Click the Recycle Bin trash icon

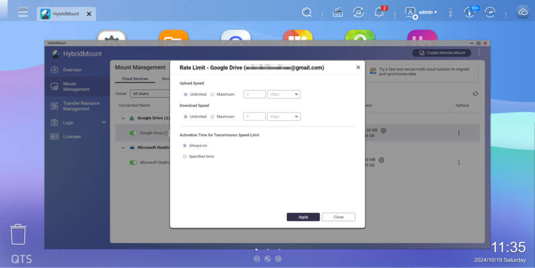pos(18,235)
